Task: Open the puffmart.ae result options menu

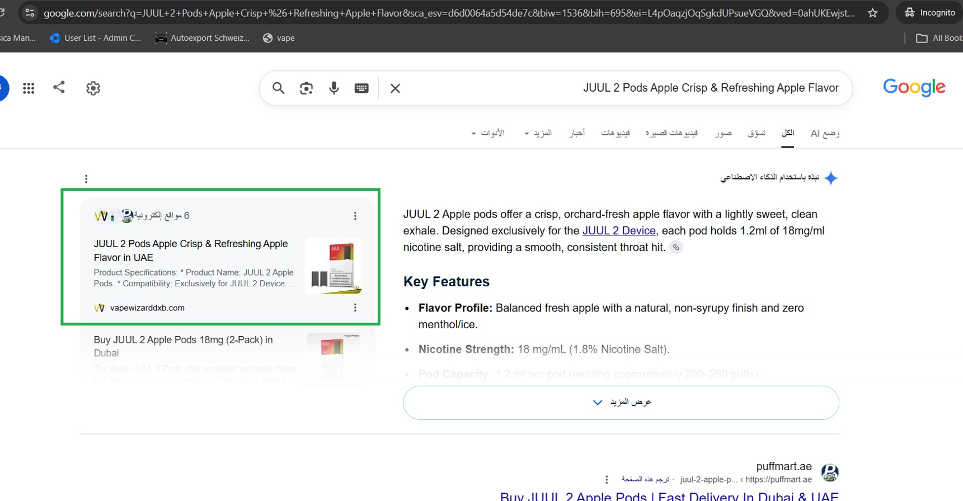Action: click(x=607, y=480)
